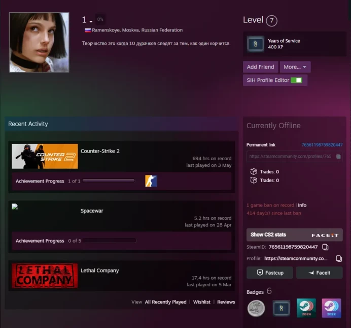351x328 pixels.
Task: Open the Faceit button
Action: 319,273
